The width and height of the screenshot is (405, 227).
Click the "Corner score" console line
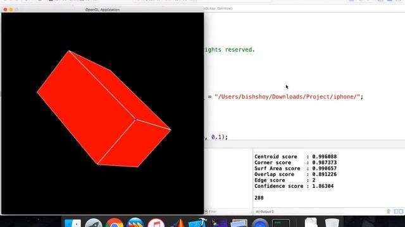coord(296,163)
